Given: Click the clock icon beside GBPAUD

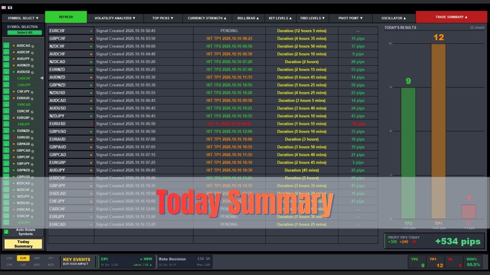Looking at the screenshot, I should (x=33, y=144).
